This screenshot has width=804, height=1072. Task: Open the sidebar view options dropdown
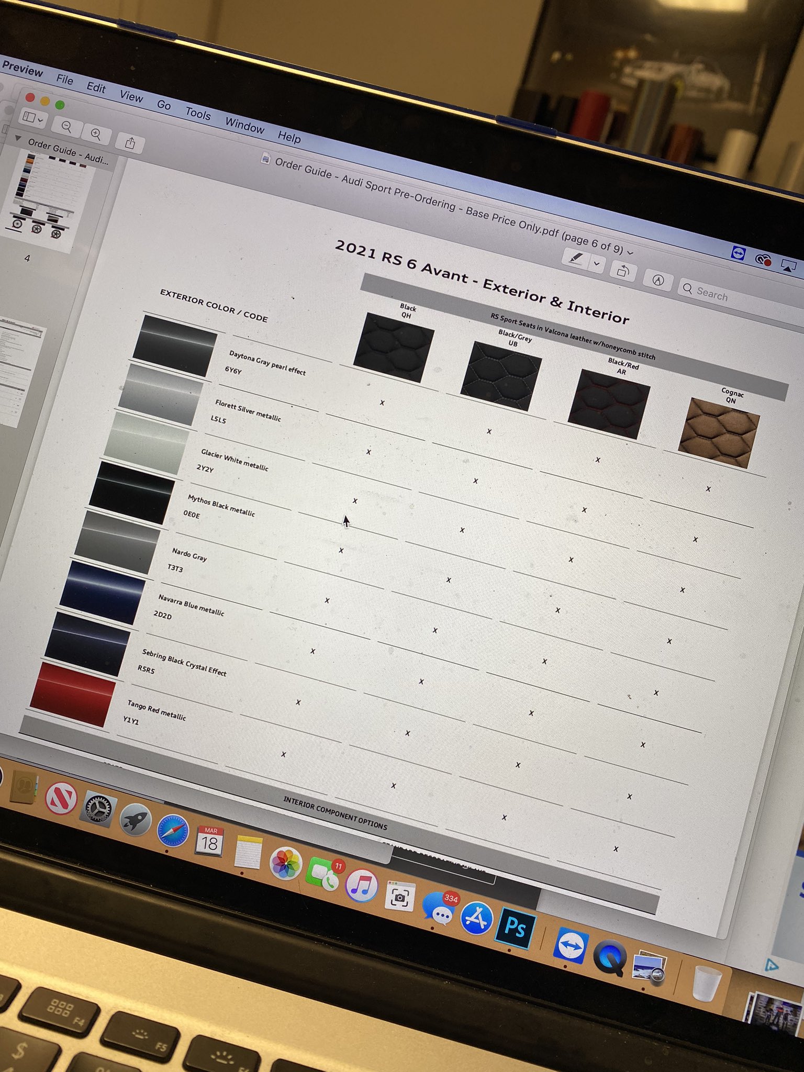pyautogui.click(x=33, y=118)
